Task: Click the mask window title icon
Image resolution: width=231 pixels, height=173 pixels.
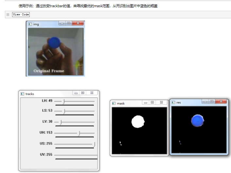Action: [114, 103]
